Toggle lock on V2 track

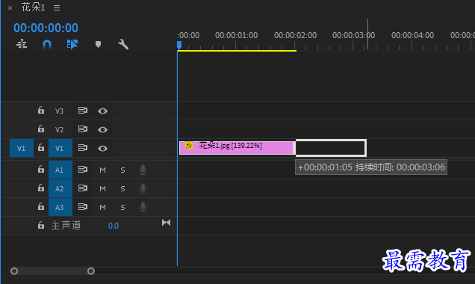[x=41, y=129]
